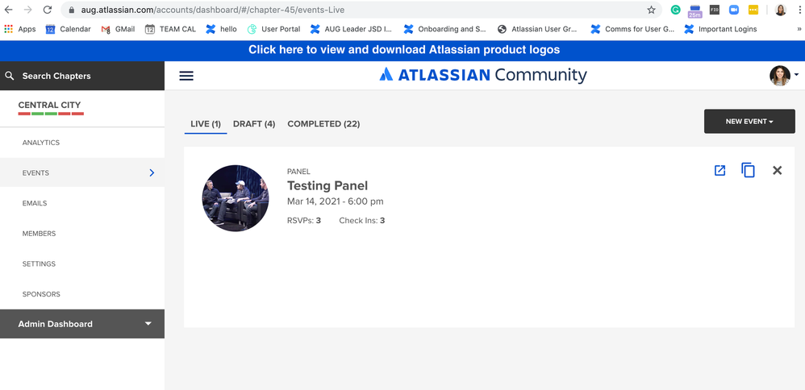The width and height of the screenshot is (805, 390).
Task: Open the Onboarding and S... bookmark
Action: point(445,29)
